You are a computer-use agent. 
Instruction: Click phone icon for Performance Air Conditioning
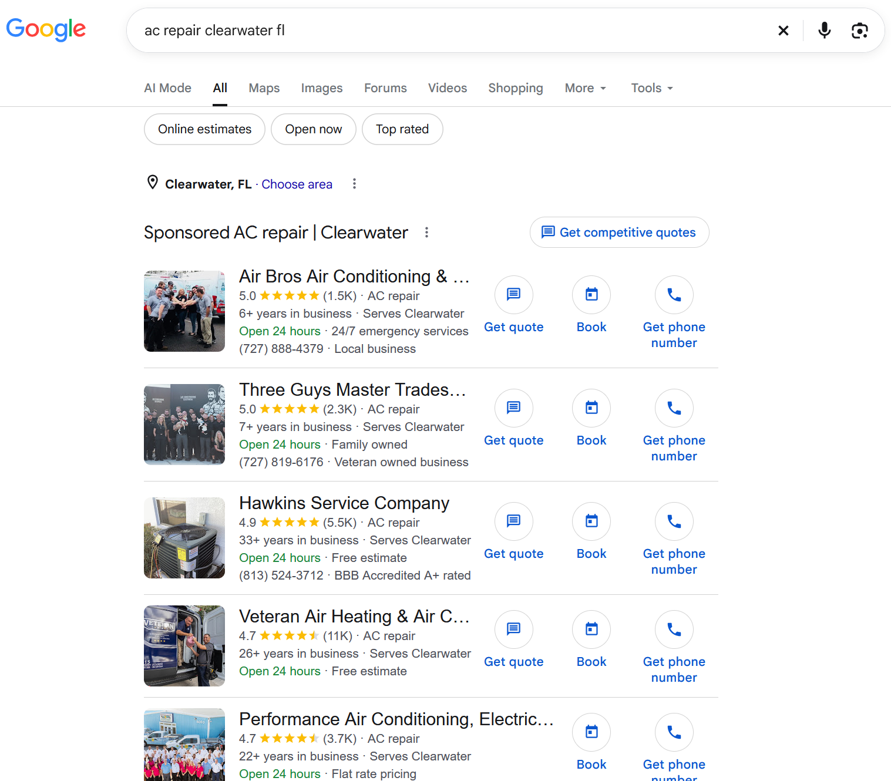tap(674, 732)
